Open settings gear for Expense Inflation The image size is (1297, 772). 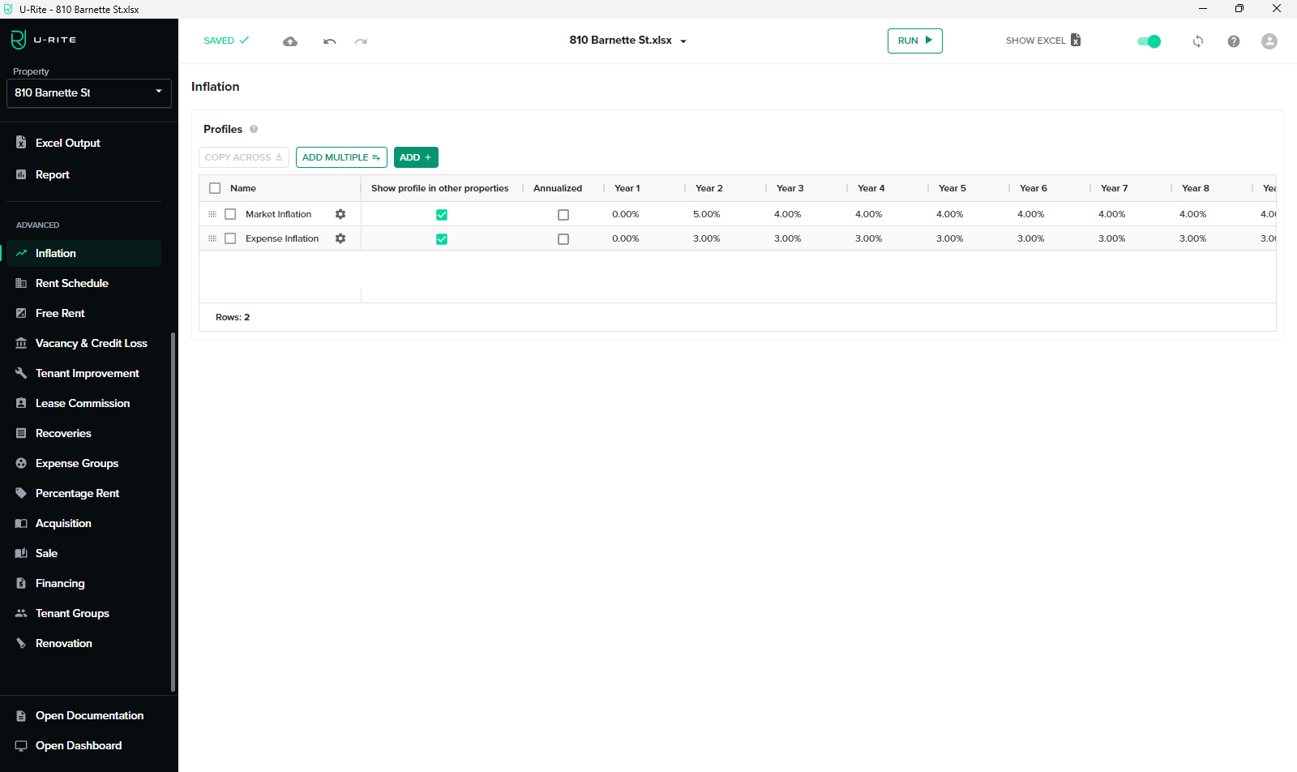pyautogui.click(x=340, y=238)
